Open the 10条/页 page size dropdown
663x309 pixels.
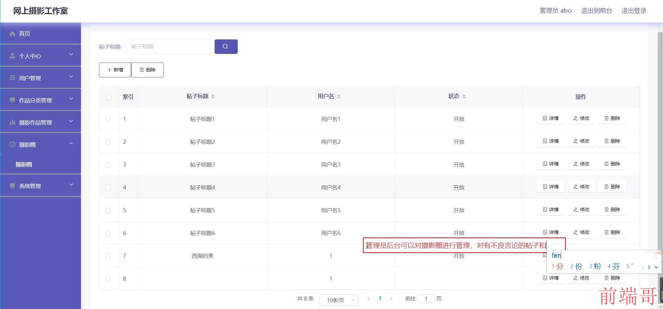coord(339,300)
